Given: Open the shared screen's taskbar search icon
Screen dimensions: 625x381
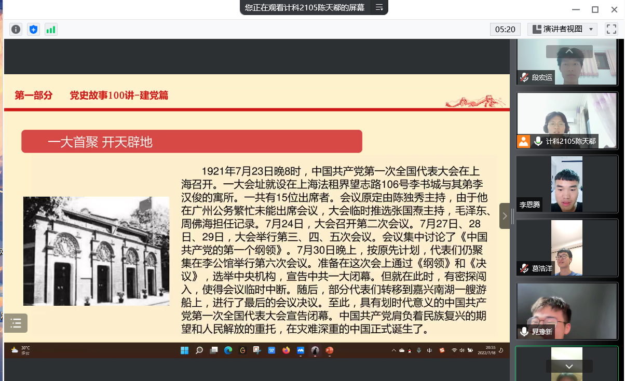Looking at the screenshot, I should [199, 350].
